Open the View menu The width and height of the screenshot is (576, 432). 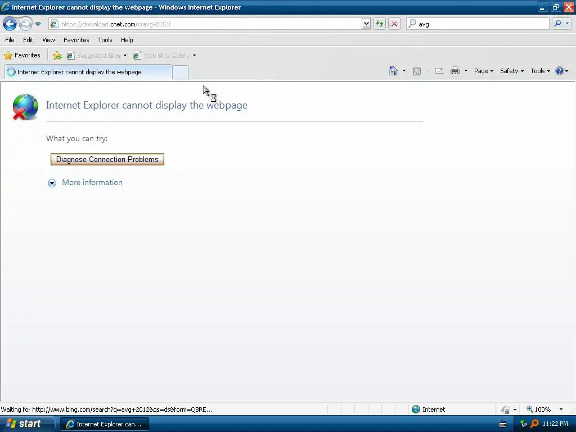pyautogui.click(x=48, y=40)
